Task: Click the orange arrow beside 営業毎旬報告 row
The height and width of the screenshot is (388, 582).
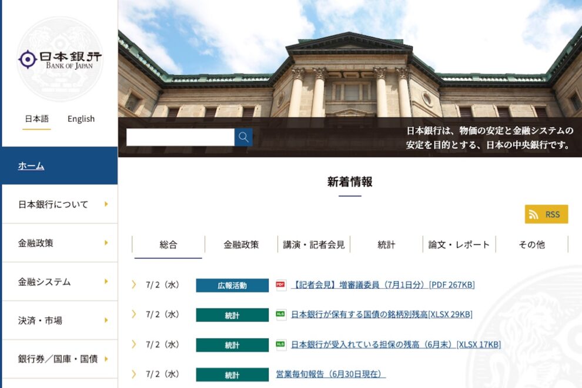Action: [x=133, y=374]
